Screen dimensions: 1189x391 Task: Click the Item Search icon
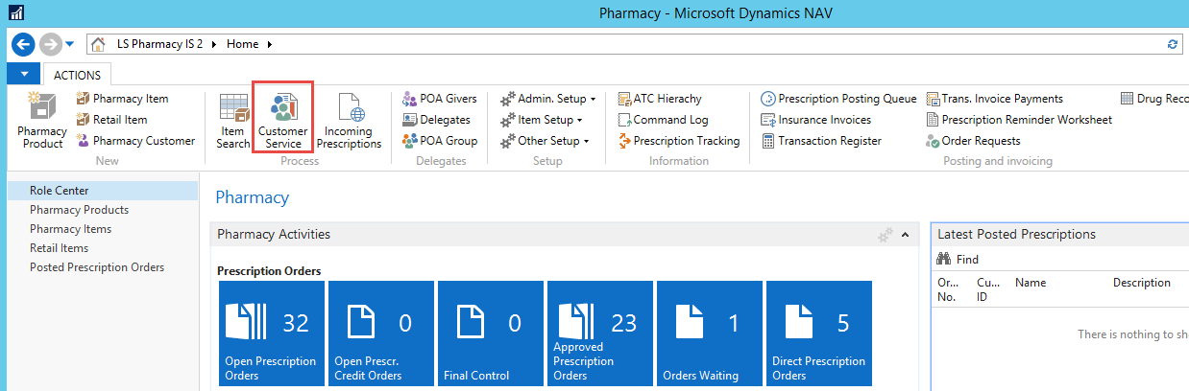pos(232,121)
